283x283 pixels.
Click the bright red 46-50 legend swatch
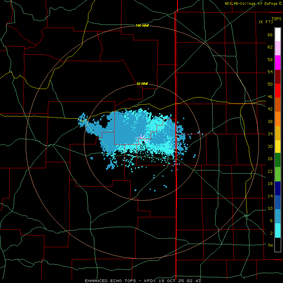(278, 91)
